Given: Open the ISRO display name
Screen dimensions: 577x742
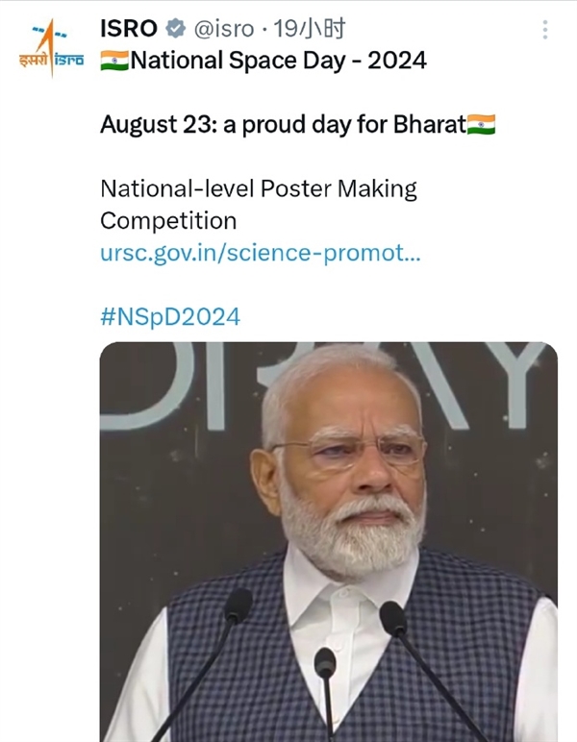Looking at the screenshot, I should click(128, 30).
